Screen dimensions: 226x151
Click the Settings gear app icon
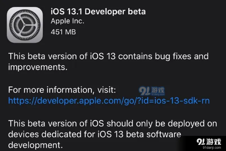[x=25, y=25]
